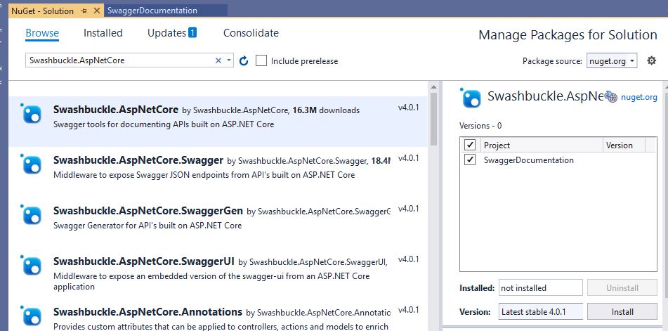Select the Swashbuckle.AspNetCore.Swagger package title
Viewport: 668px width, 331px height.
138,160
